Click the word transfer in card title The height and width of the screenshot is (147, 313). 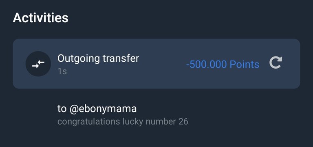click(121, 58)
